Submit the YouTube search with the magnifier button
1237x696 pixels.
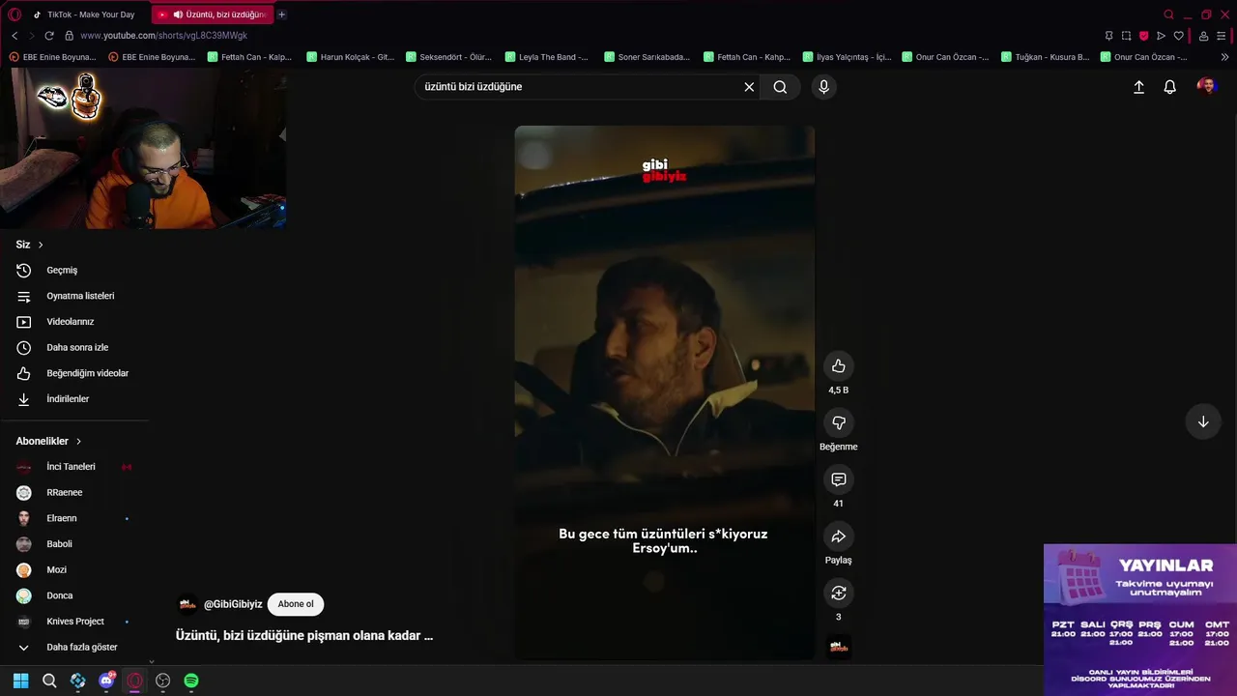pos(780,87)
